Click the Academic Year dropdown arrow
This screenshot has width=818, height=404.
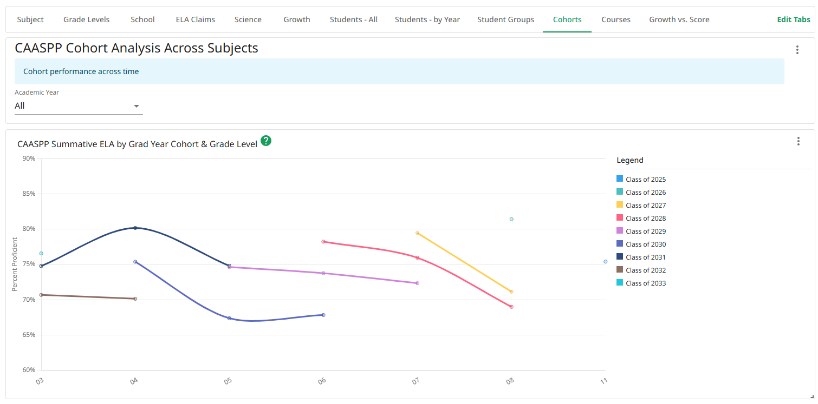click(137, 106)
